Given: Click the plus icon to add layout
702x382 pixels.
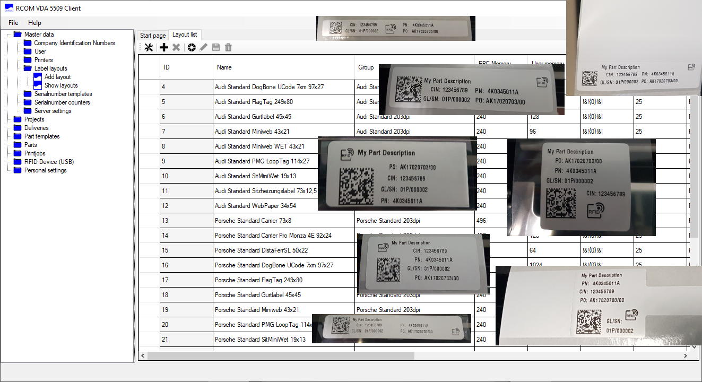Looking at the screenshot, I should tap(164, 47).
